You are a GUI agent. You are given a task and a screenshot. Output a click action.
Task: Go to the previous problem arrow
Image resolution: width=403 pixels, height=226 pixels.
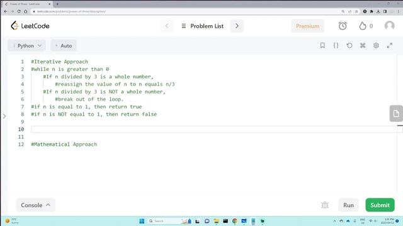click(x=167, y=26)
